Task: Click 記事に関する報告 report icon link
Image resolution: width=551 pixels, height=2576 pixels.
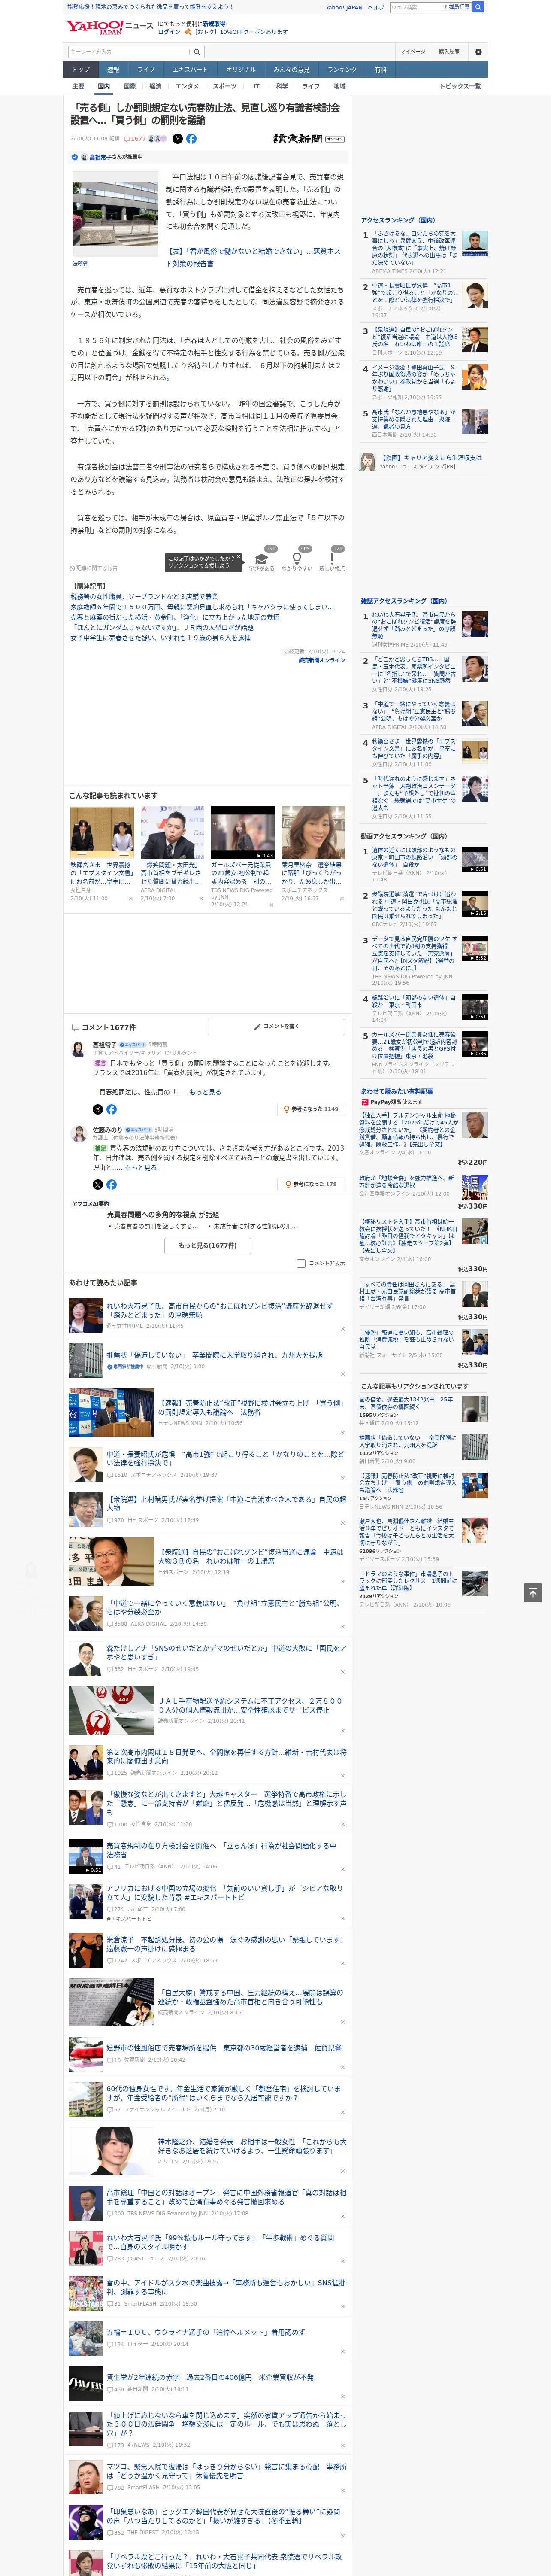Action: click(x=94, y=568)
